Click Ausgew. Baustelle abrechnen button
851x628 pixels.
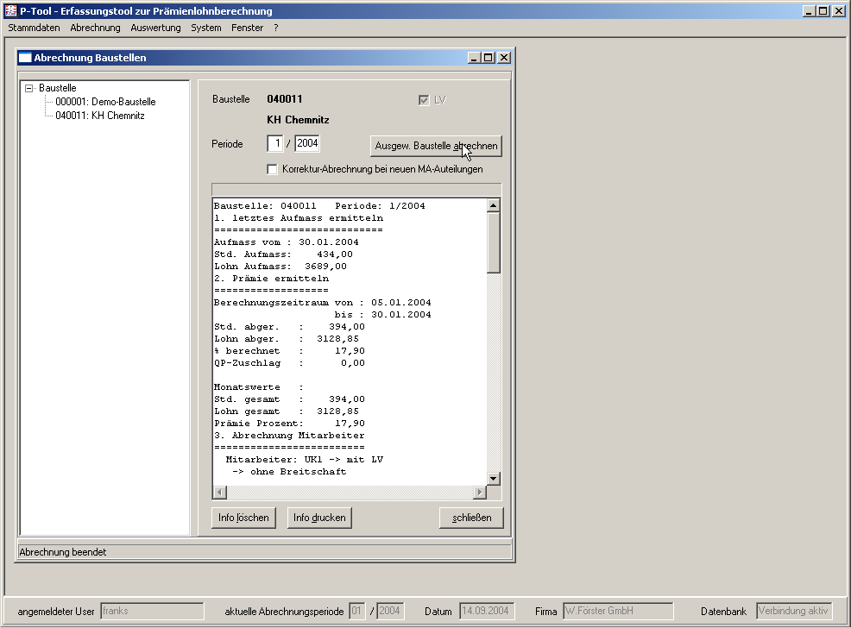(x=436, y=146)
